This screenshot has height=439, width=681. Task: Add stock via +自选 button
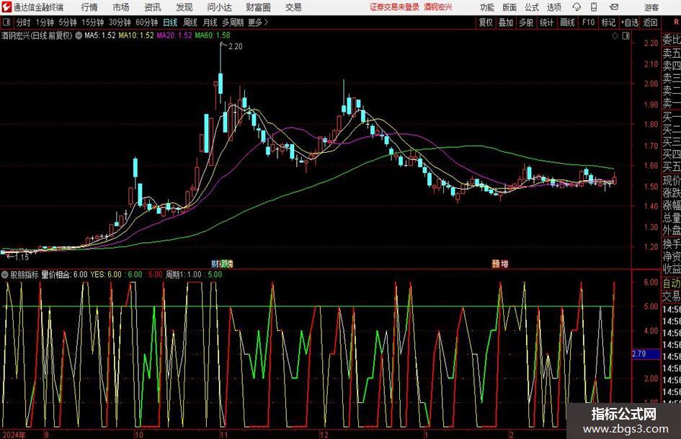[x=630, y=22]
